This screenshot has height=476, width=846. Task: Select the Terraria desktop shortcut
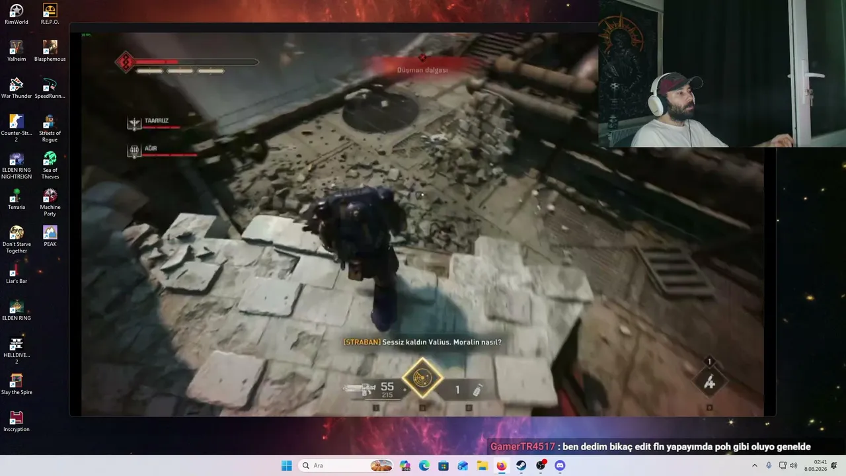(17, 199)
